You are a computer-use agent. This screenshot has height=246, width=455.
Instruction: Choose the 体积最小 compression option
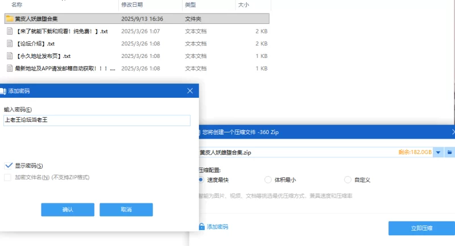point(268,180)
